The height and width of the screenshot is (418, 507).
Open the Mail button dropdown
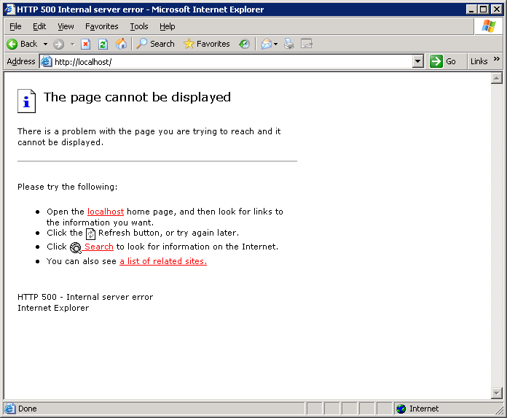[276, 44]
